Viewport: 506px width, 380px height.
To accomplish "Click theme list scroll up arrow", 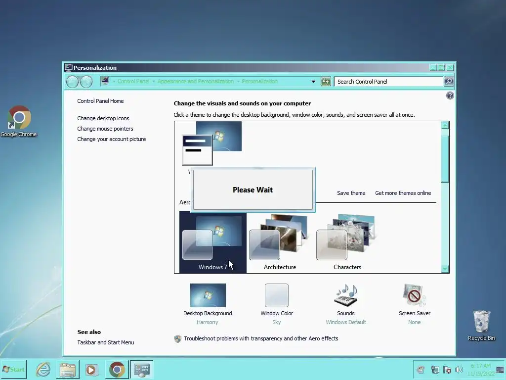I will coord(445,125).
